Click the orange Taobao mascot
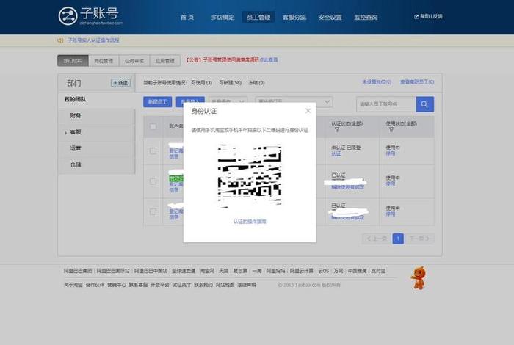Image resolution: width=514 pixels, height=345 pixels. [x=419, y=278]
